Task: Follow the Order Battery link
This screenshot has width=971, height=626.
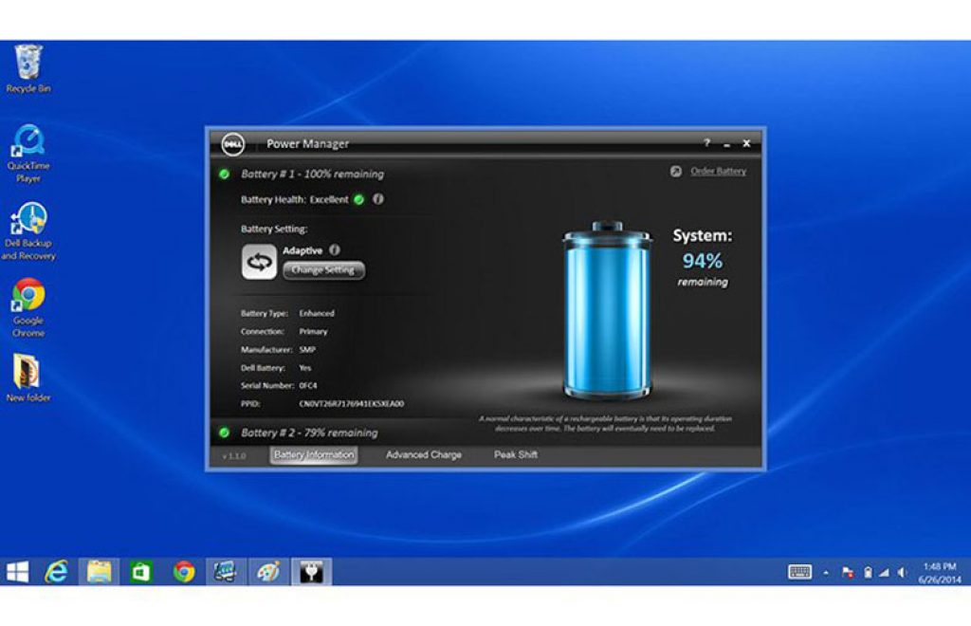Action: pos(719,172)
